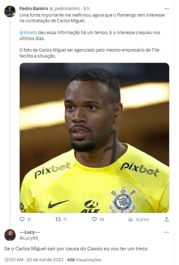Click the 59 likes count

point(102,220)
